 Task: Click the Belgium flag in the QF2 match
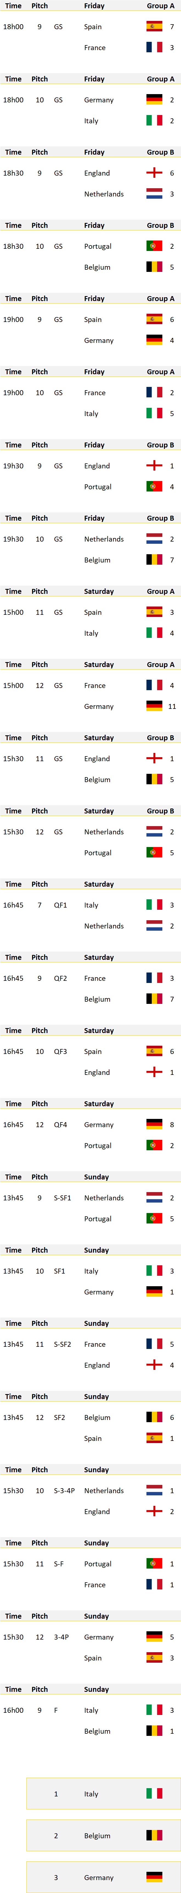tap(154, 999)
